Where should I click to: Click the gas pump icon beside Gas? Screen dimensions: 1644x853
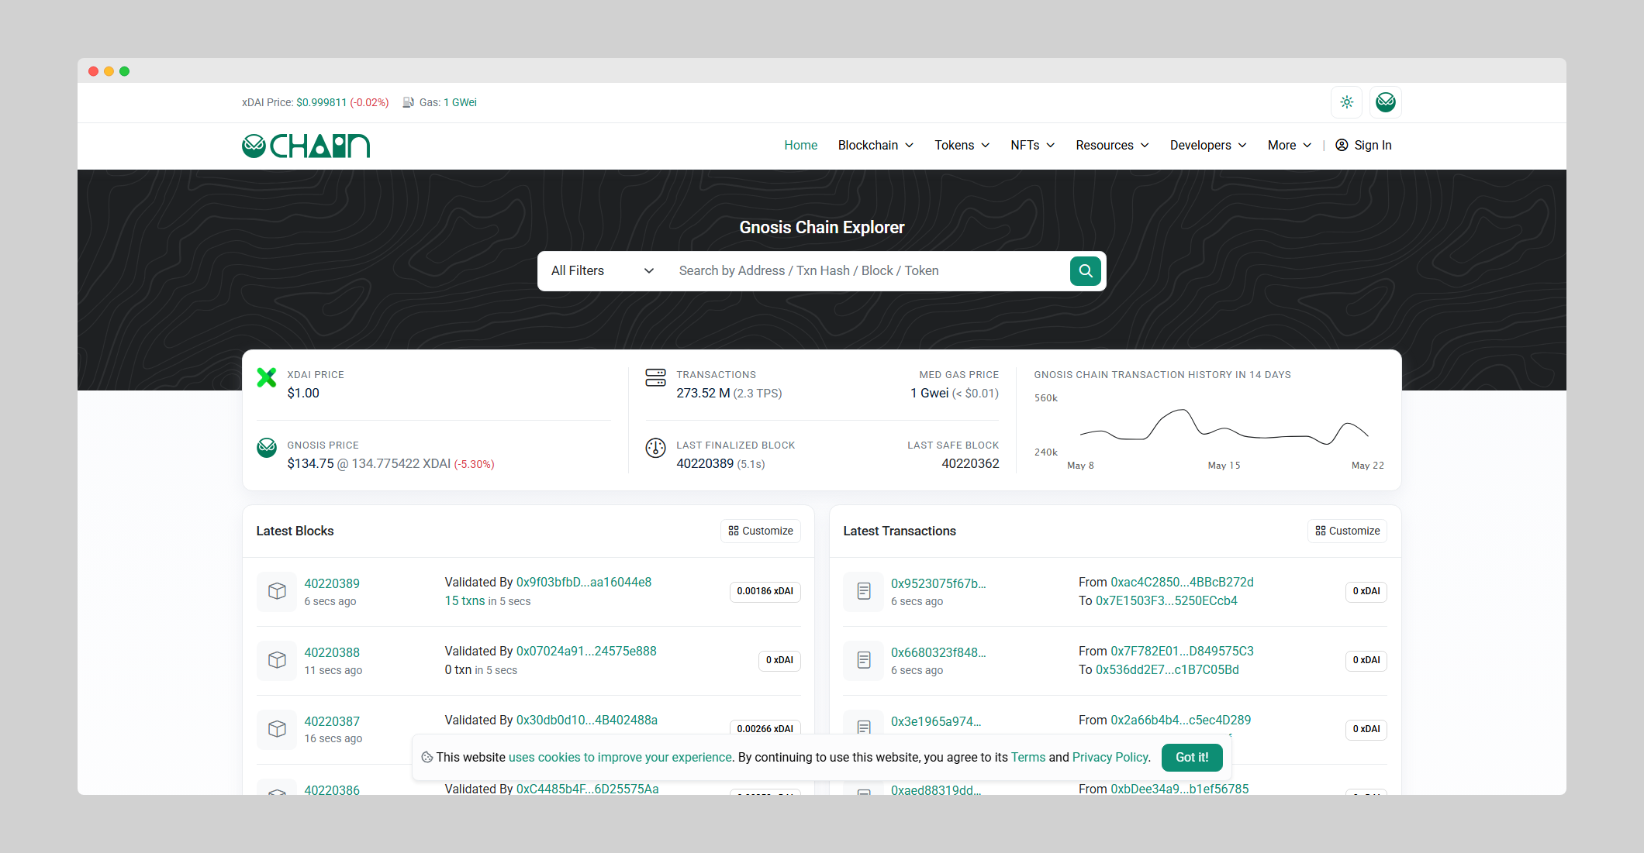pyautogui.click(x=408, y=102)
